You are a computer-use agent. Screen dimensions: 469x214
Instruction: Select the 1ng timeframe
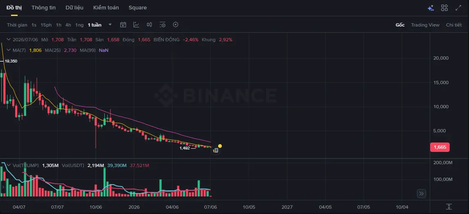click(x=79, y=25)
